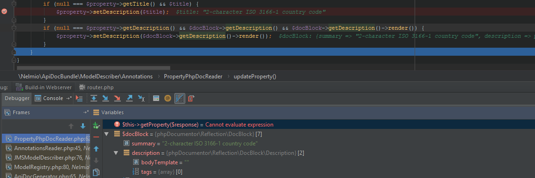Click the red Force Step Into icon
Screen dimensions: 535x178
point(117,99)
